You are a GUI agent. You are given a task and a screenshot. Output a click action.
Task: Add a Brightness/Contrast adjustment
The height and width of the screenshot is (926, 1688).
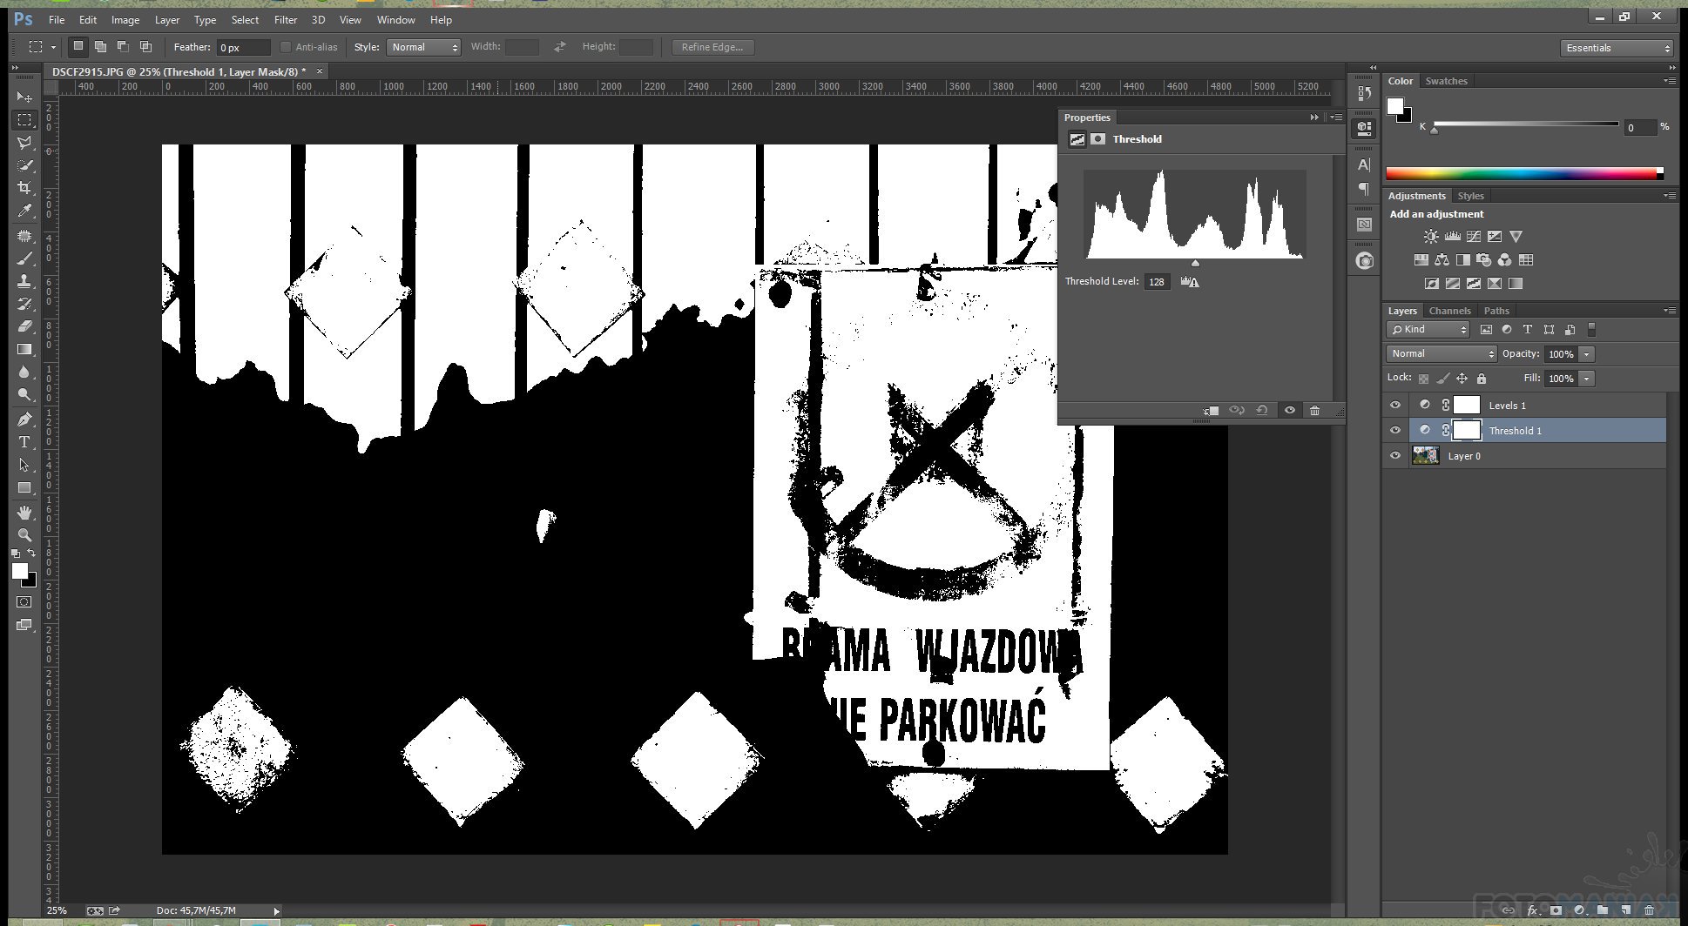click(1431, 237)
